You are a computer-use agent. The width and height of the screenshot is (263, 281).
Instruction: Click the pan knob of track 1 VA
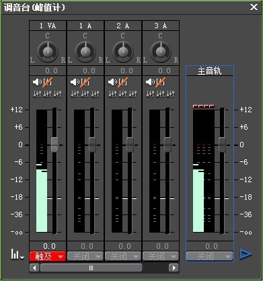point(48,52)
